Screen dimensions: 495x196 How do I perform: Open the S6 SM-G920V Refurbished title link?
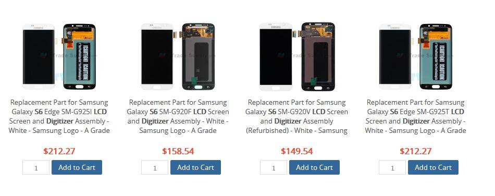(x=297, y=116)
